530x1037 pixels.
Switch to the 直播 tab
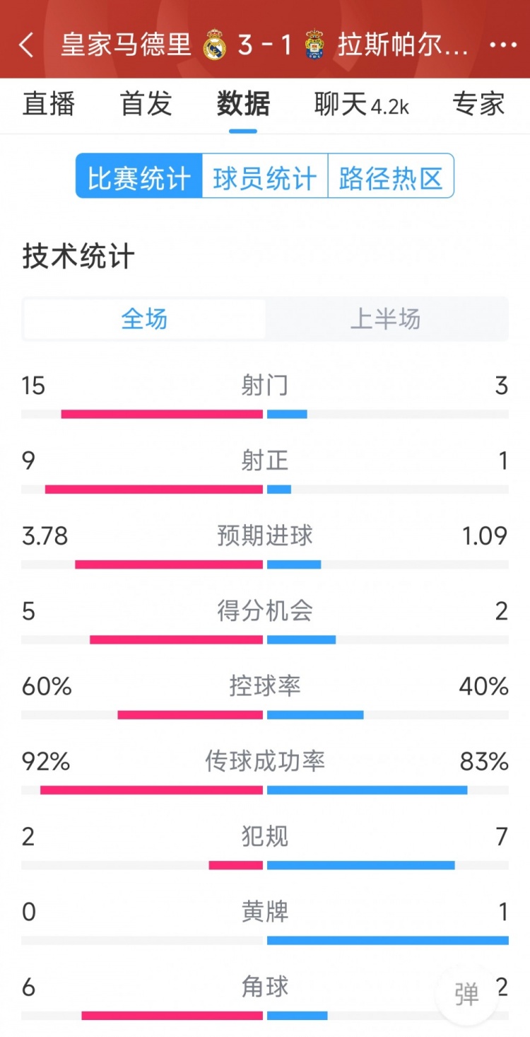coord(49,104)
